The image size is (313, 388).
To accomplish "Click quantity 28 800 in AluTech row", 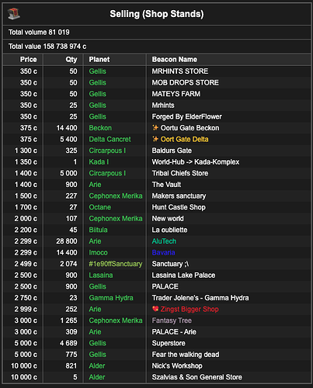I will tap(67, 241).
